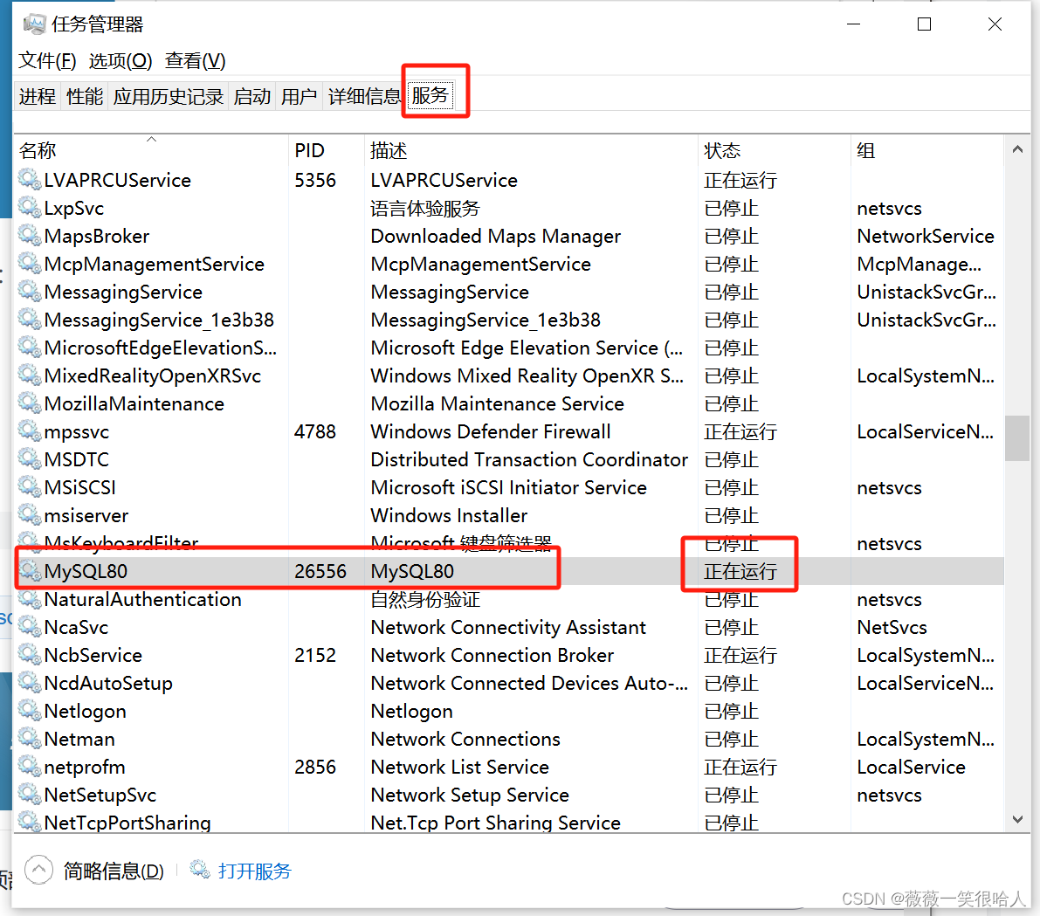Click the Netlogon service icon
The height and width of the screenshot is (916, 1040).
pyautogui.click(x=29, y=711)
